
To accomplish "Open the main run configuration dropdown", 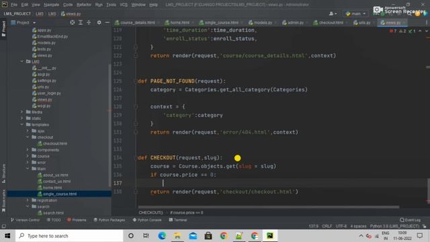I will point(355,13).
